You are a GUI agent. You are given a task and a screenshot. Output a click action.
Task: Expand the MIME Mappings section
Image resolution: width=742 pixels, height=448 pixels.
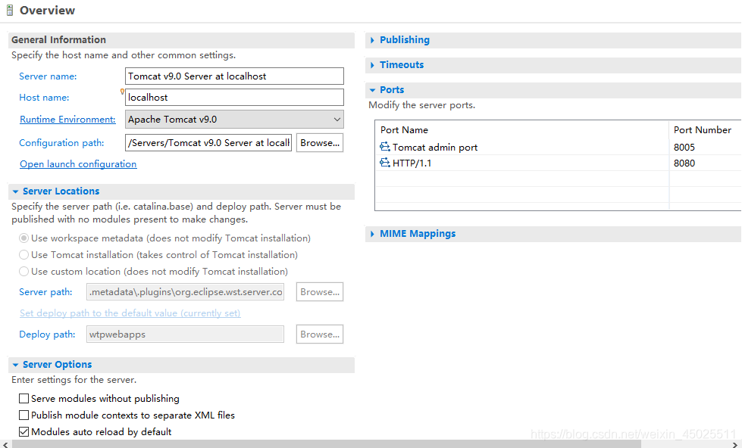[372, 234]
